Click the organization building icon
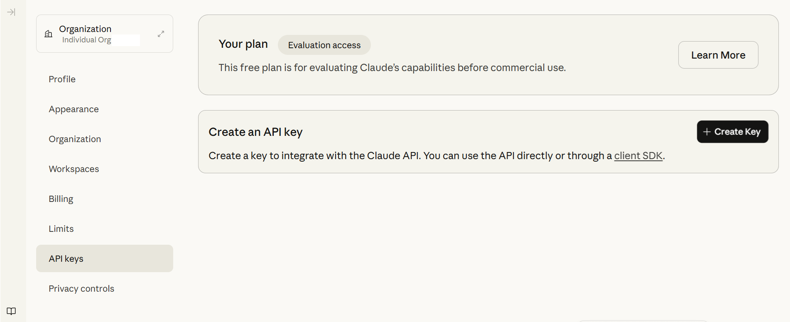790x322 pixels. coord(48,34)
